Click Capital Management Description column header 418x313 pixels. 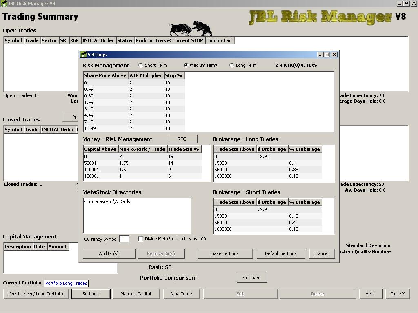[x=18, y=247]
